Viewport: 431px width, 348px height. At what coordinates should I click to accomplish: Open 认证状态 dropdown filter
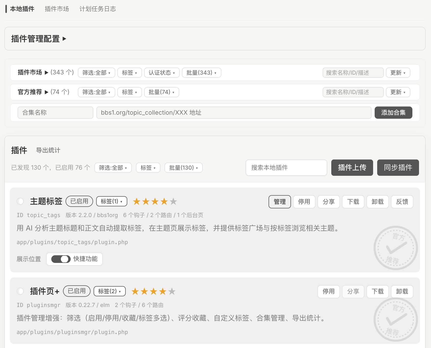pos(162,73)
